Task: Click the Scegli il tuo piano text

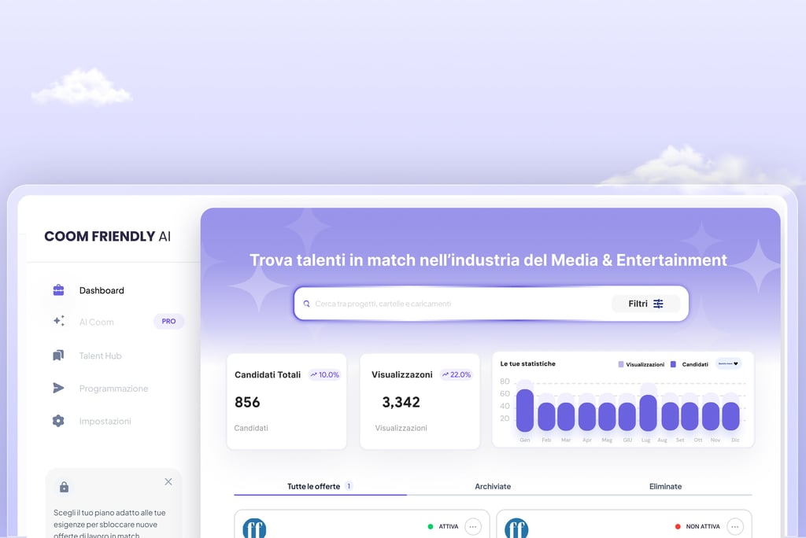Action: pyautogui.click(x=109, y=525)
